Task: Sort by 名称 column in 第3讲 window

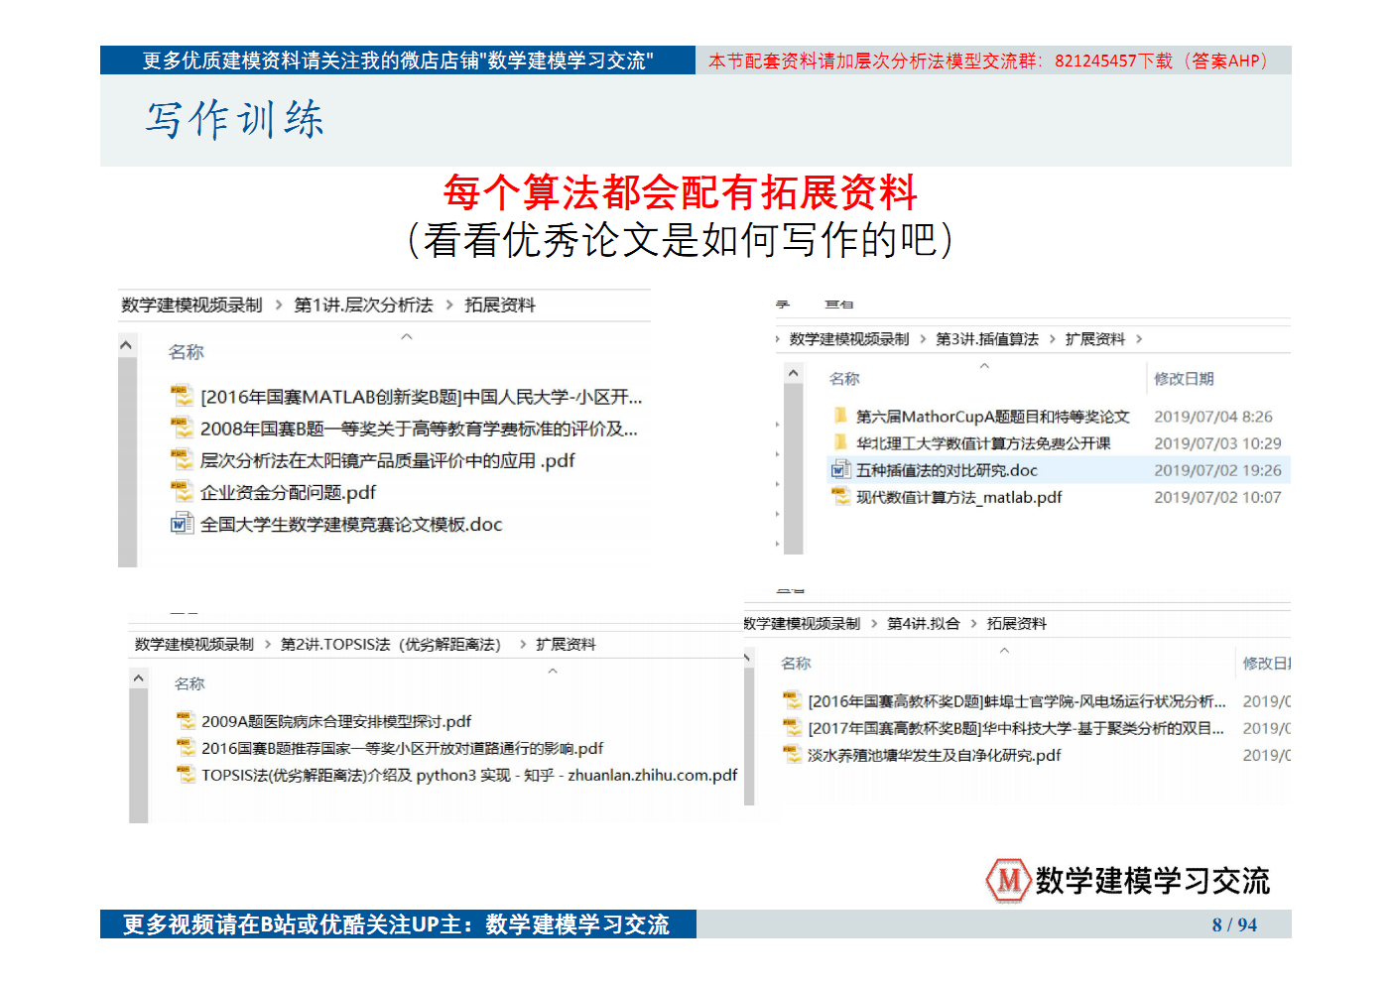Action: (844, 379)
